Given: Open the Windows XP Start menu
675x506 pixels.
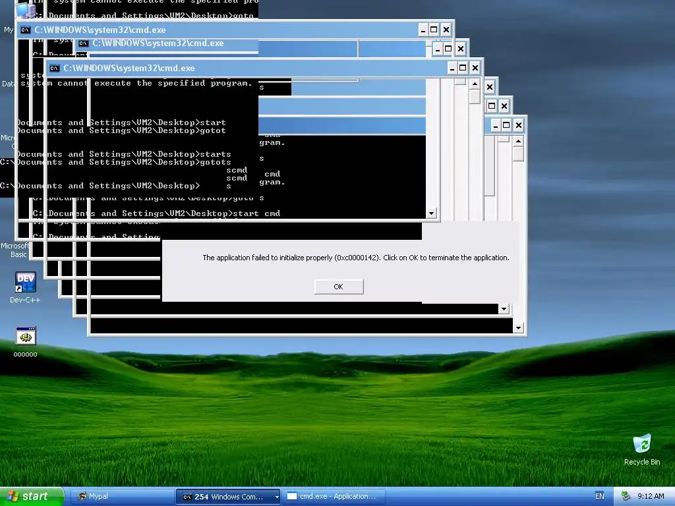Looking at the screenshot, I should (x=32, y=496).
